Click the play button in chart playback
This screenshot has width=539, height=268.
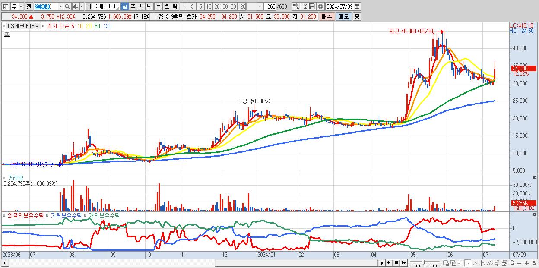pyautogui.click(x=382, y=263)
